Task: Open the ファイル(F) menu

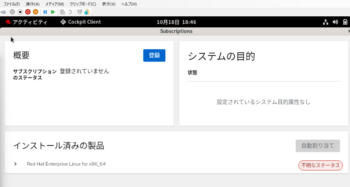Action: pyautogui.click(x=12, y=4)
